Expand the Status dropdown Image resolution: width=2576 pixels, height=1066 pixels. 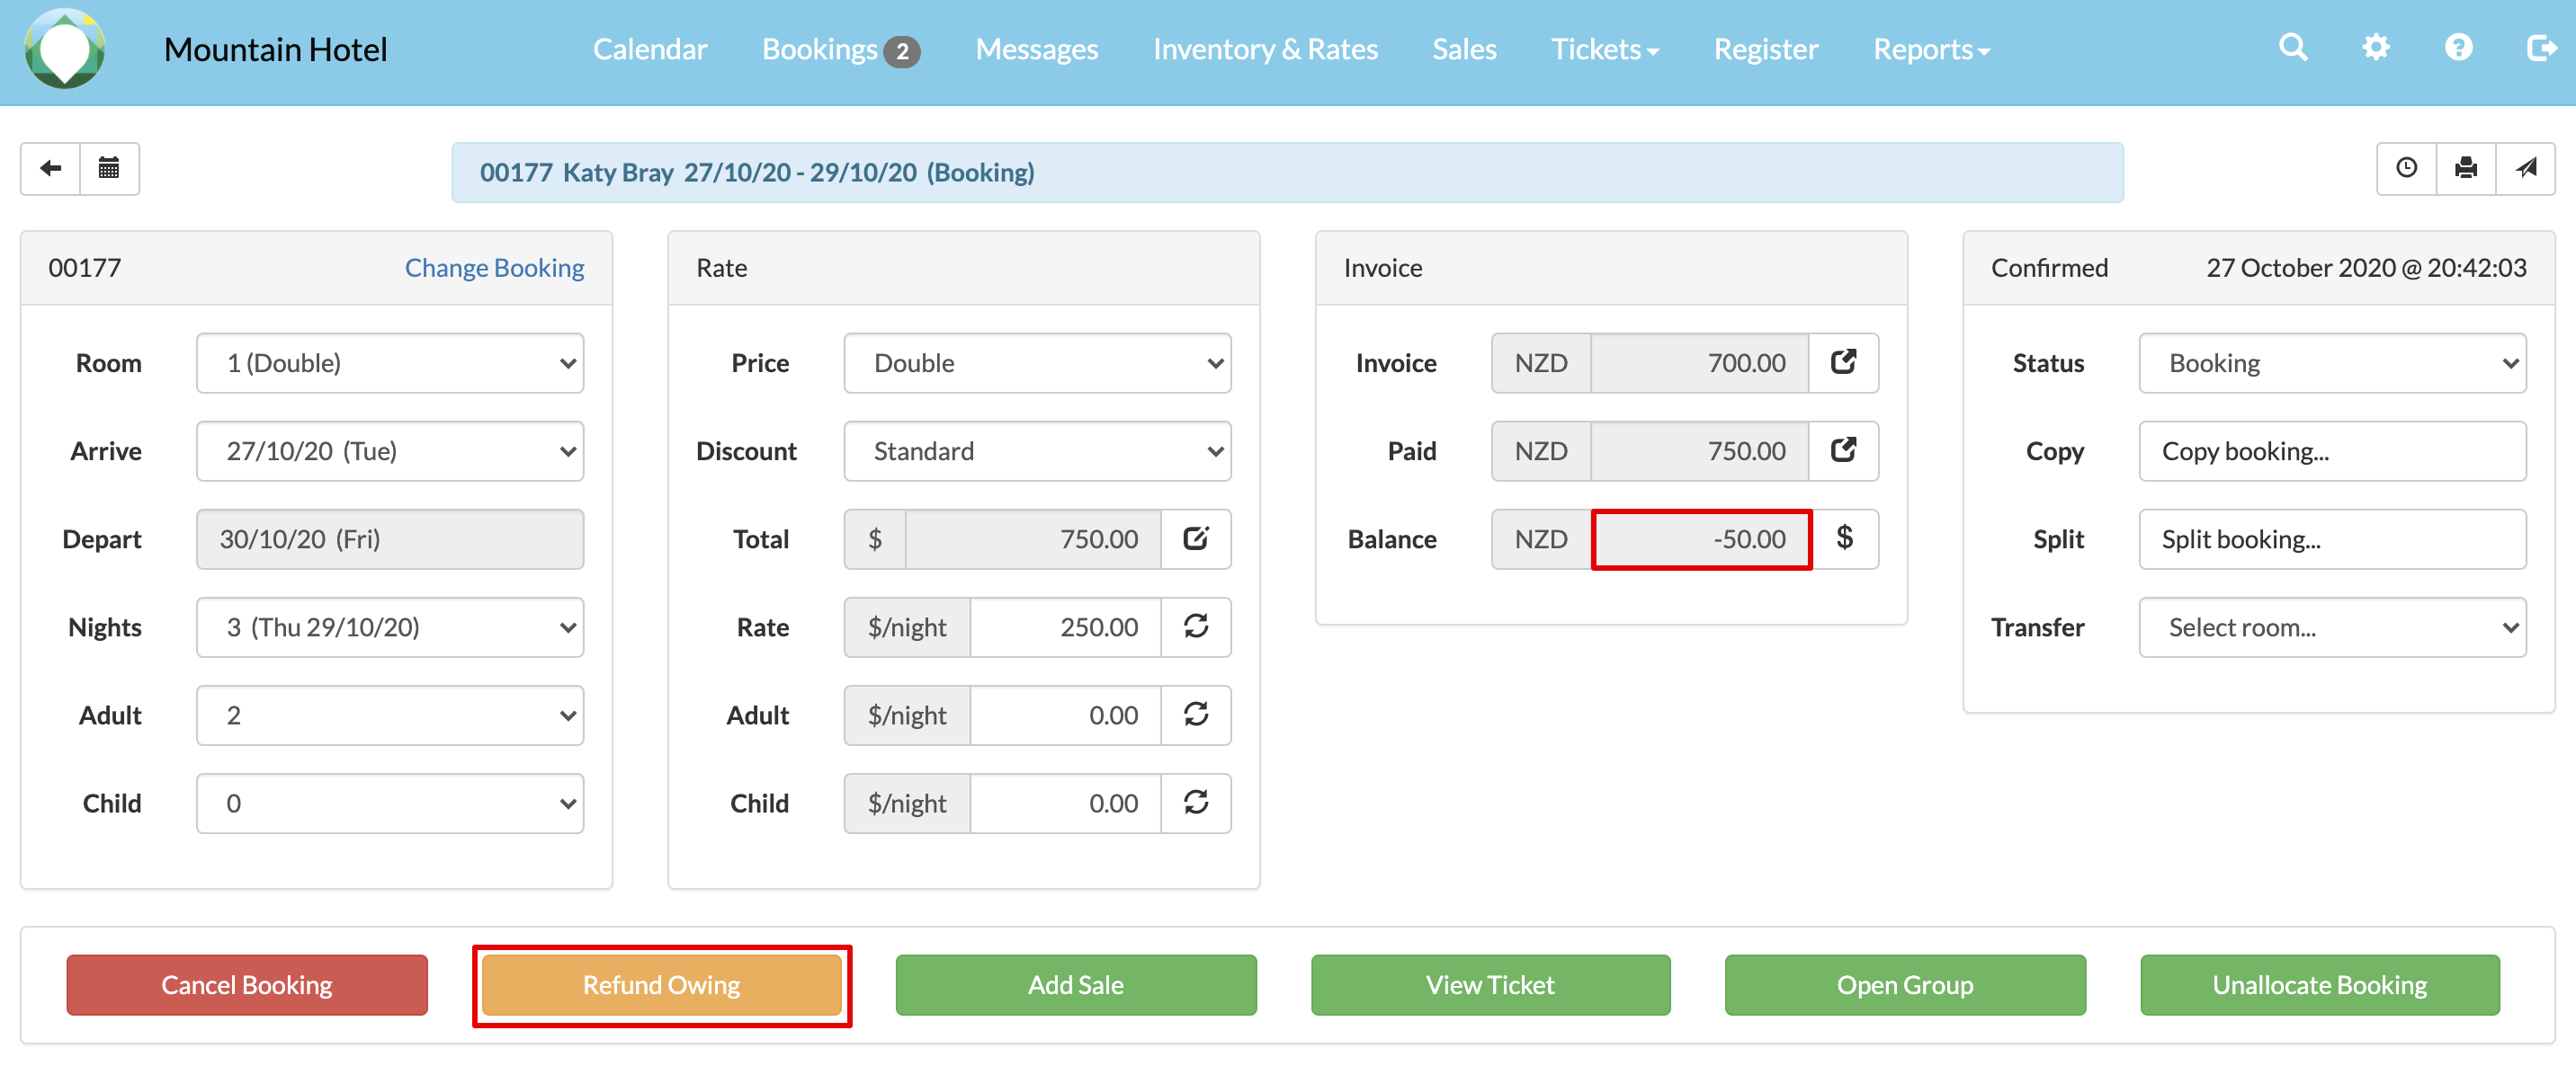tap(2332, 362)
